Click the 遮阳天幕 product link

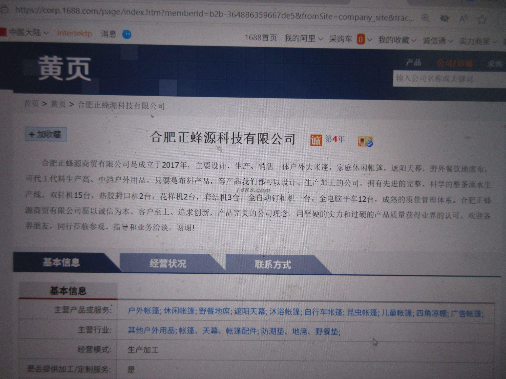249,312
